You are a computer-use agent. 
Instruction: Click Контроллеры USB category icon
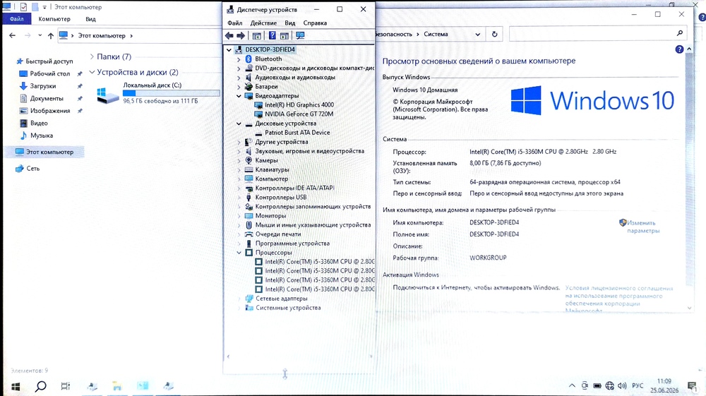tap(249, 197)
